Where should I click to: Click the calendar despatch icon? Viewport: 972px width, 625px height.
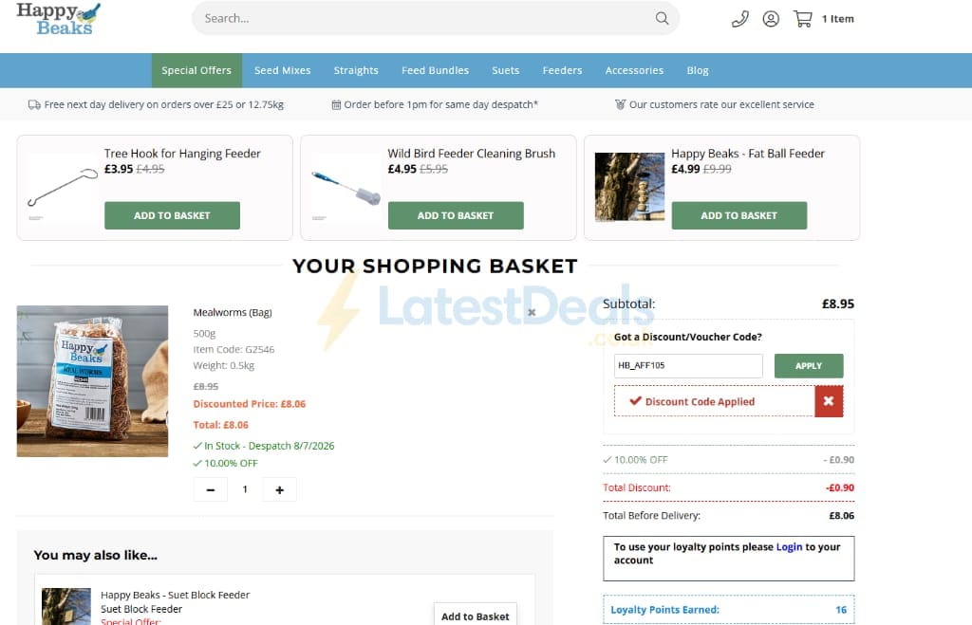(x=336, y=104)
